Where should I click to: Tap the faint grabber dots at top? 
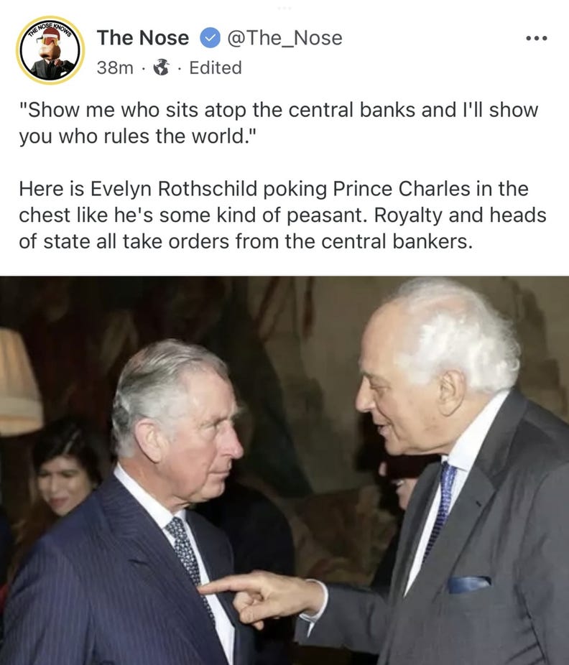pyautogui.click(x=284, y=8)
